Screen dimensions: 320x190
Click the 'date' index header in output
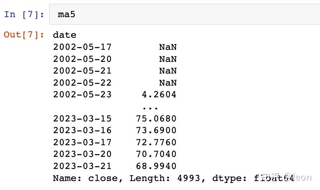pyautogui.click(x=65, y=35)
